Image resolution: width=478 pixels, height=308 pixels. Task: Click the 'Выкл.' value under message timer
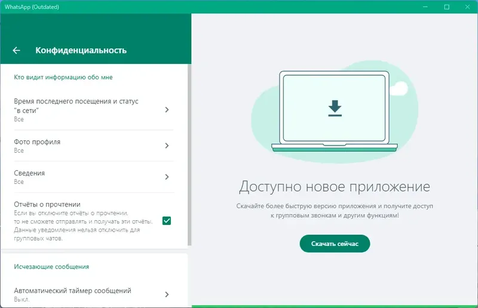(x=22, y=300)
